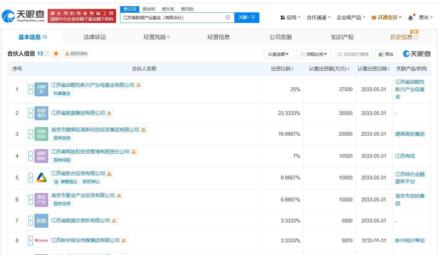438x255 pixels.
Task: Expand row 3 南京市建邺区高新科技投资集团
Action: point(31,134)
